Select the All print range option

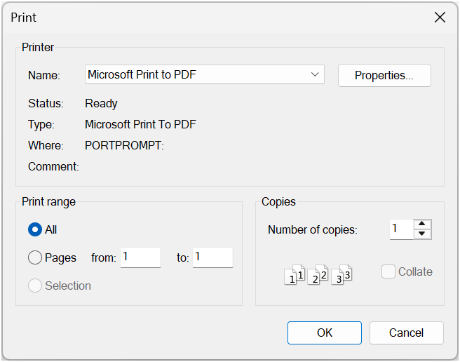pos(35,229)
